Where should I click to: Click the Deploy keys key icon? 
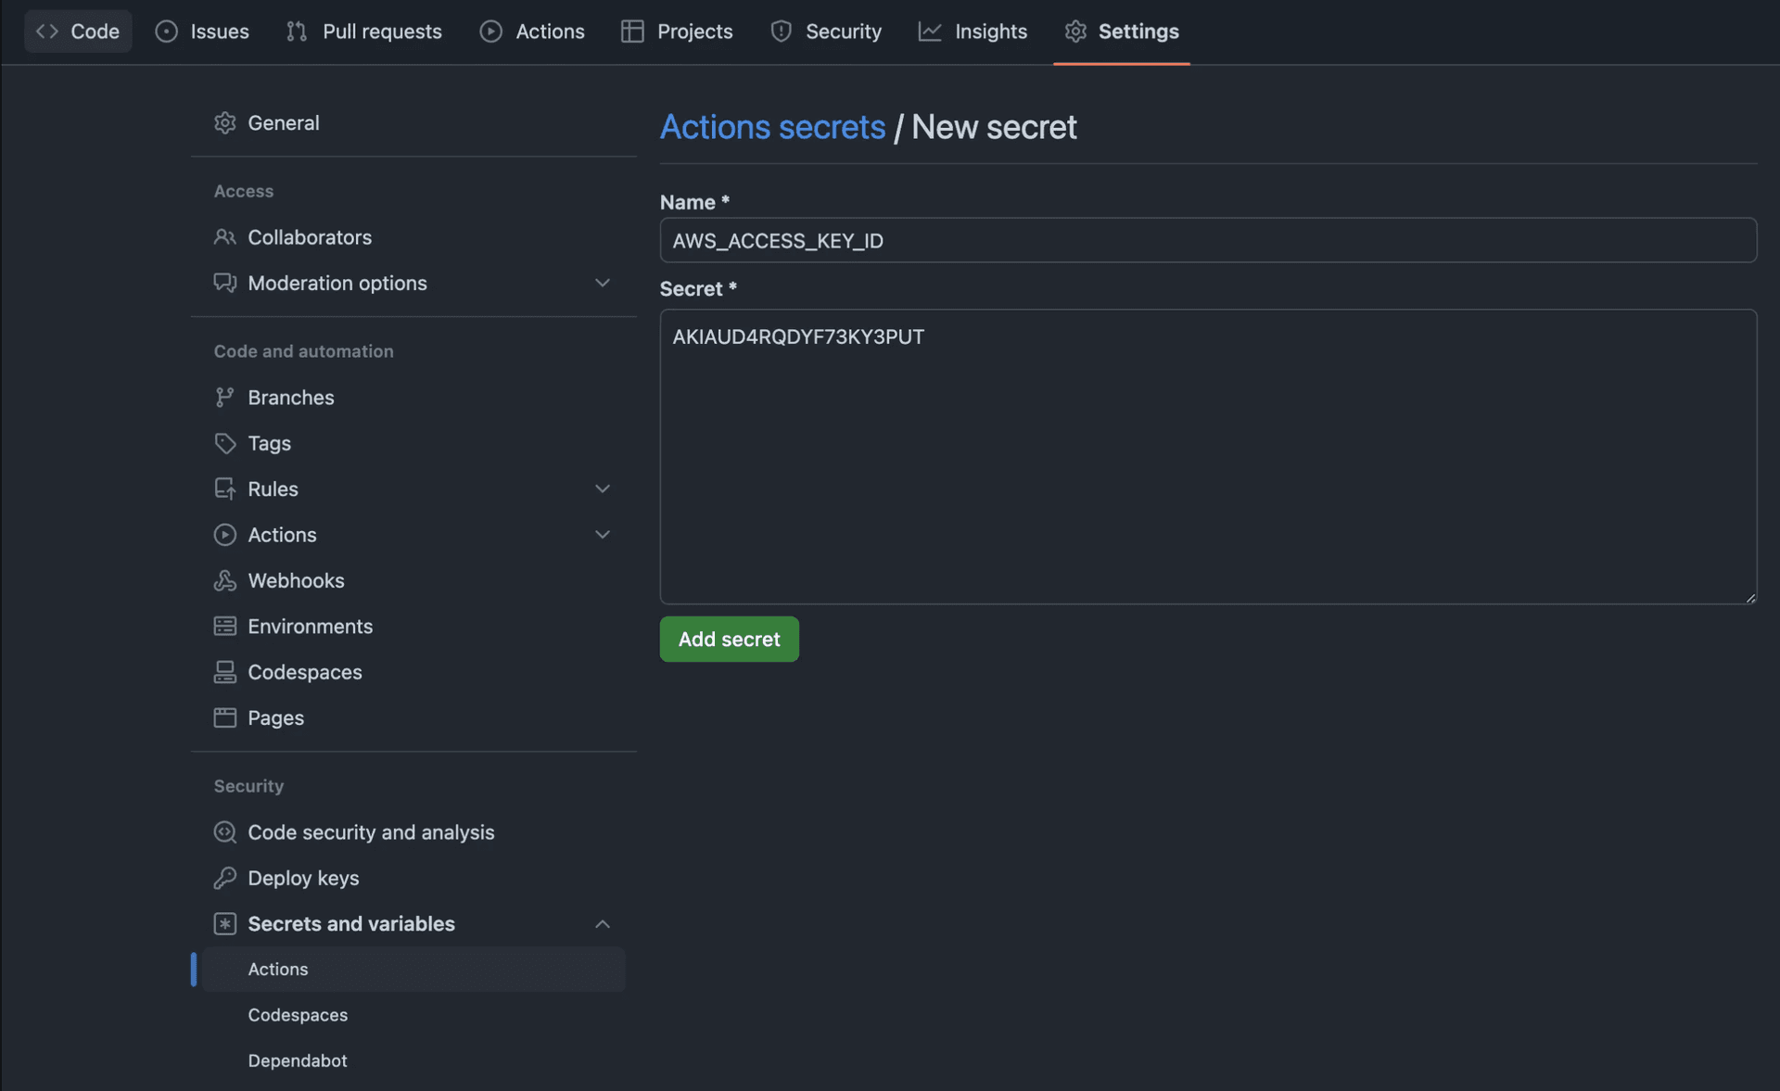(x=224, y=878)
